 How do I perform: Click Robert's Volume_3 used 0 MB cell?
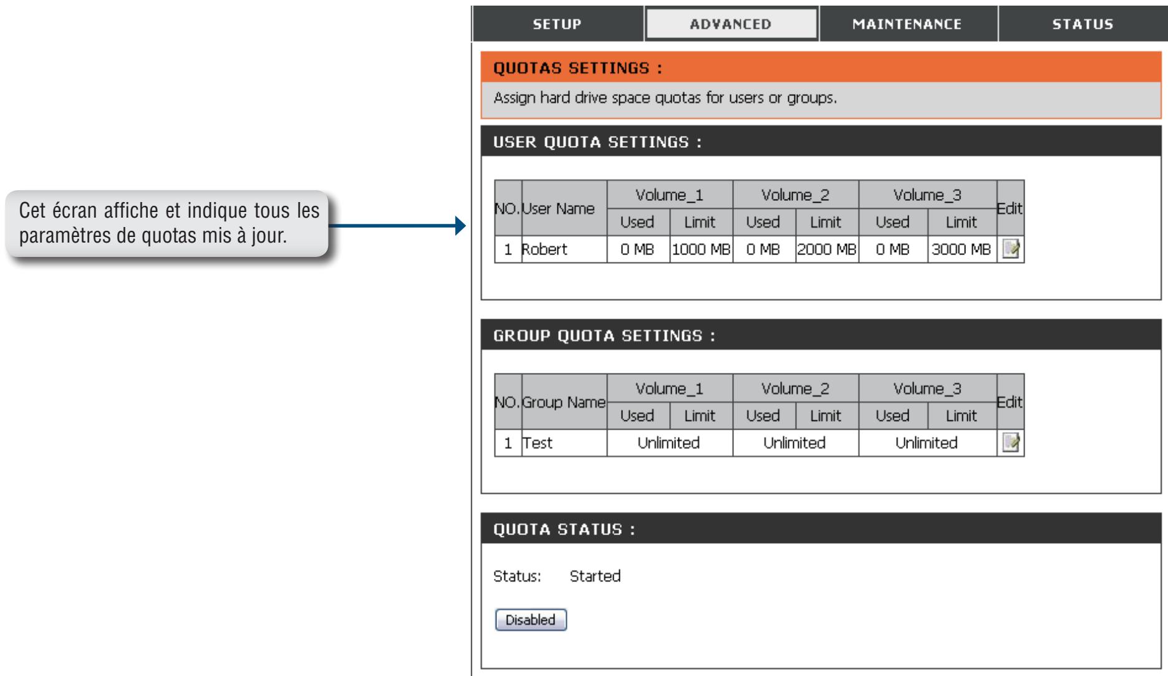pos(892,249)
